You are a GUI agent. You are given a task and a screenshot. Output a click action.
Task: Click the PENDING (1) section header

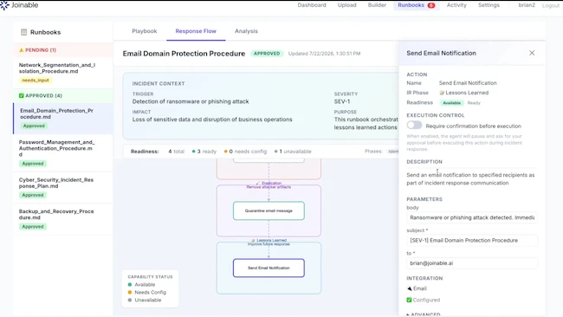coord(63,50)
